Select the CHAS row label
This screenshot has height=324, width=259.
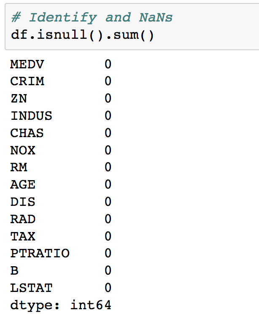pyautogui.click(x=27, y=133)
